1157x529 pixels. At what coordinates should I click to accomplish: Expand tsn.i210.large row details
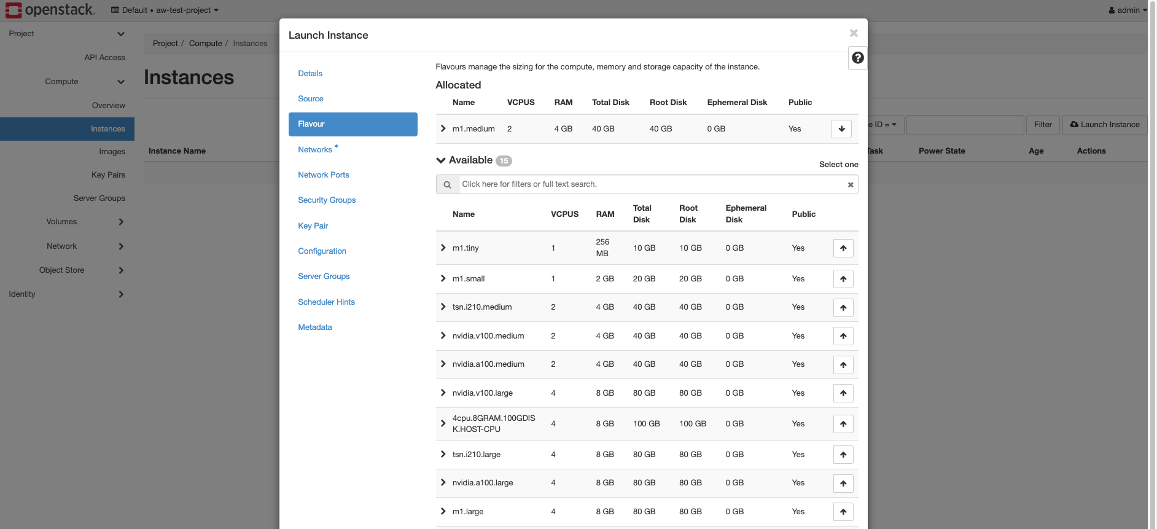coord(443,454)
